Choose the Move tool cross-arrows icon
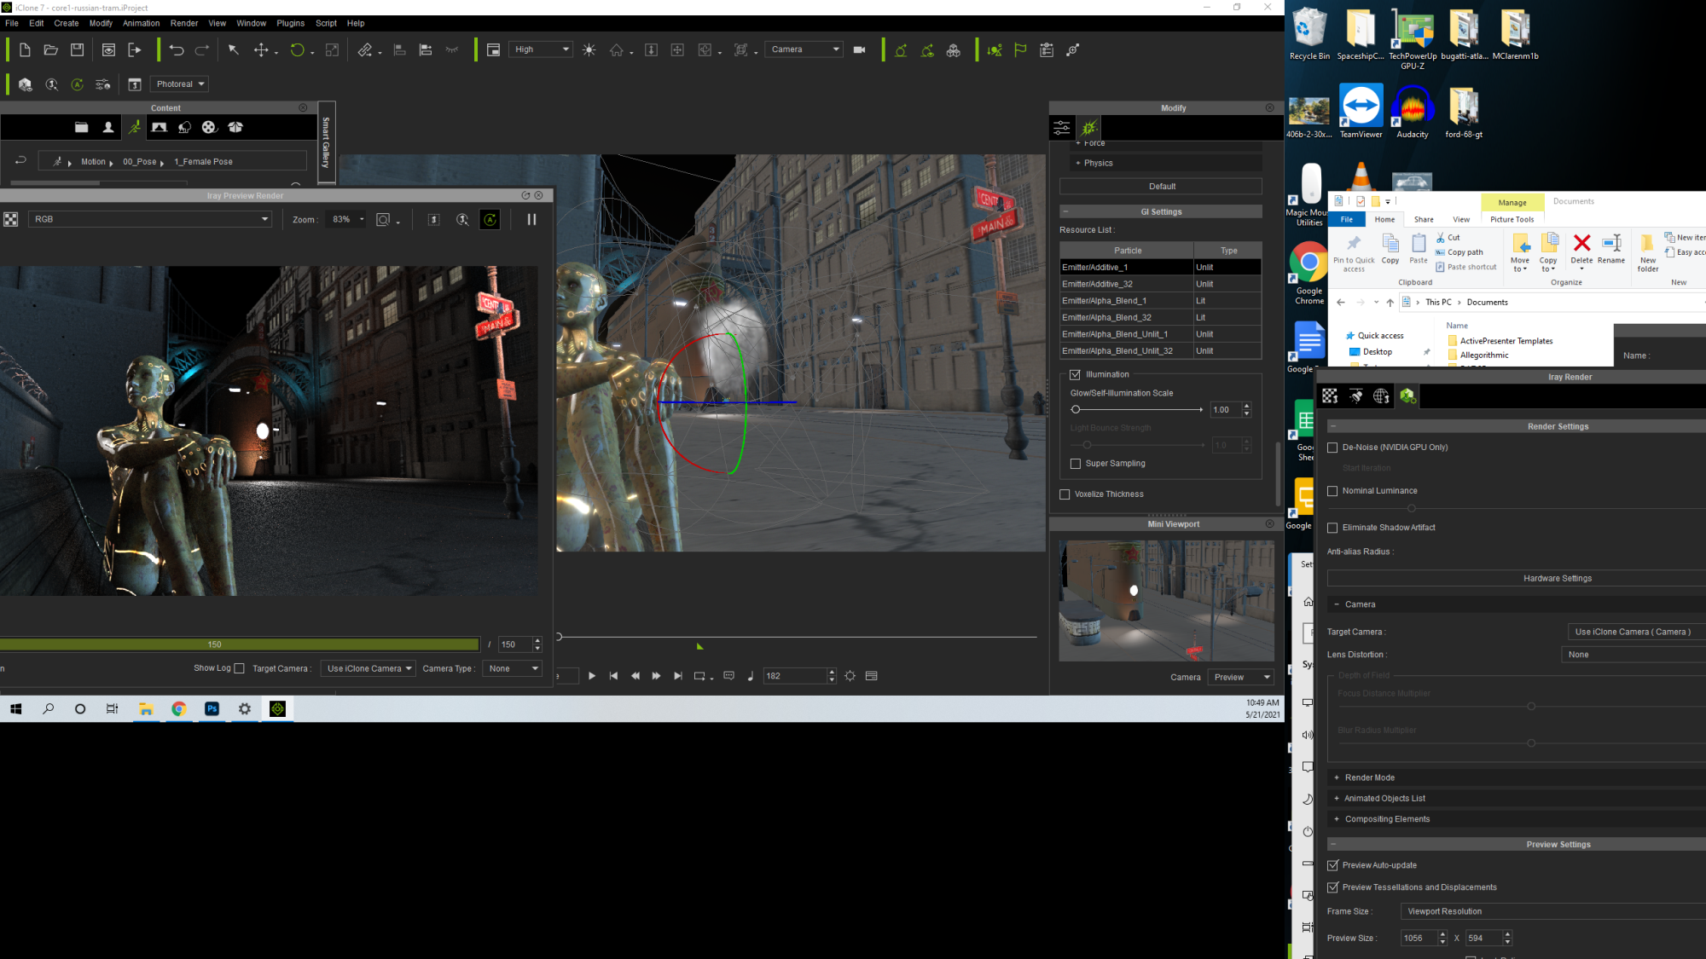This screenshot has height=959, width=1706. 261,50
